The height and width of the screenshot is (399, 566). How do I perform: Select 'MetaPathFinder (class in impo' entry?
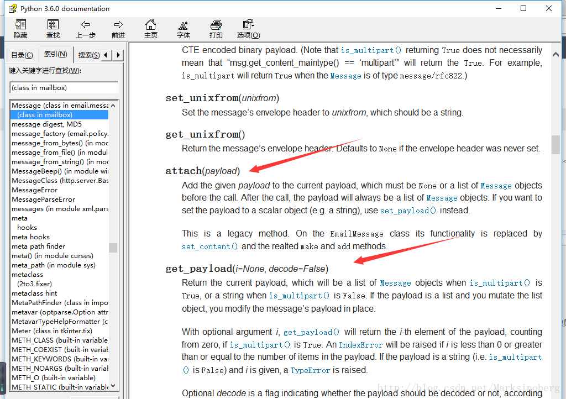point(60,302)
